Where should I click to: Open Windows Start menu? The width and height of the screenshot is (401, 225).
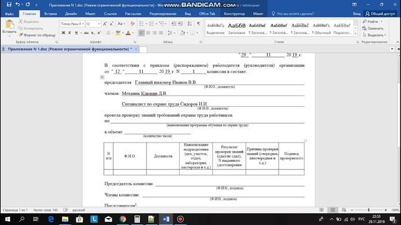[8, 219]
